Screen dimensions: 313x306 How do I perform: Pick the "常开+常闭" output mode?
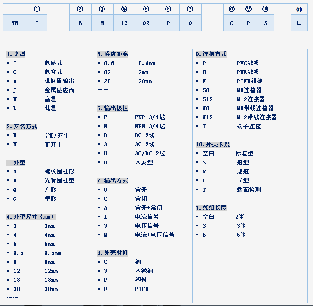click(149, 208)
